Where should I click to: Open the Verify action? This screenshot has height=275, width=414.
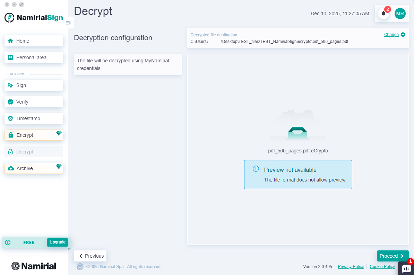click(34, 102)
